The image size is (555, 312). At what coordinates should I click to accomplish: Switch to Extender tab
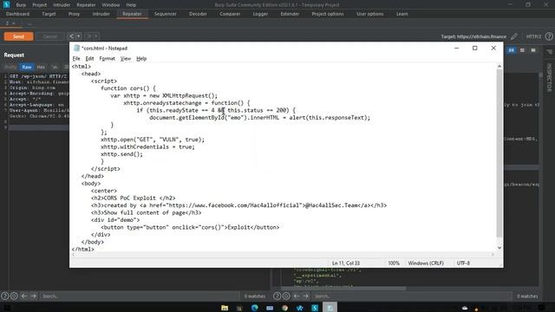(x=290, y=14)
